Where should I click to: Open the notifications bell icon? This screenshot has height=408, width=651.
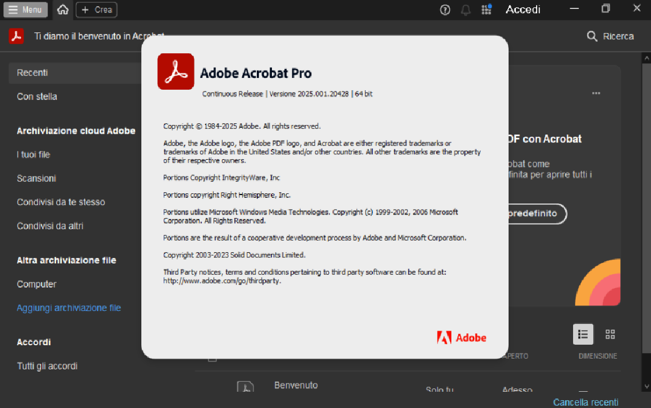coord(466,10)
